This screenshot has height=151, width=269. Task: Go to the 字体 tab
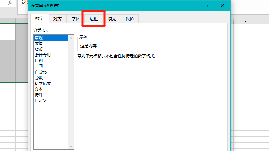point(76,19)
